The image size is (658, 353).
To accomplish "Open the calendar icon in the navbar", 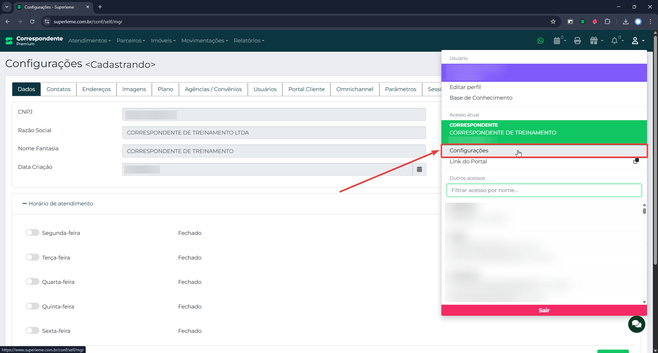I will [x=557, y=41].
